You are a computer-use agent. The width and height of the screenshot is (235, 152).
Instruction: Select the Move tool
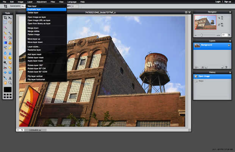pos(10,18)
